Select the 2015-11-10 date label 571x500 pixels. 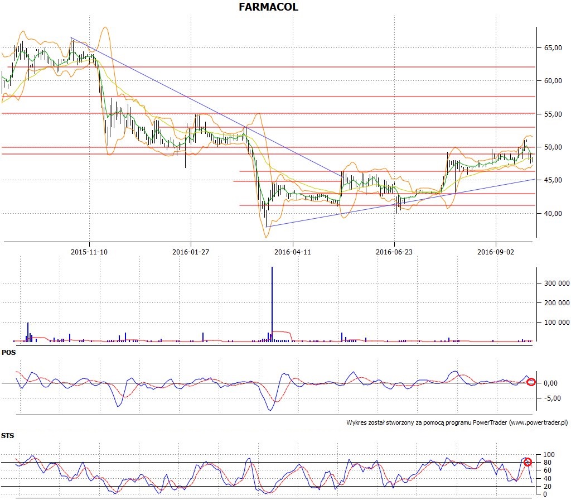click(89, 252)
